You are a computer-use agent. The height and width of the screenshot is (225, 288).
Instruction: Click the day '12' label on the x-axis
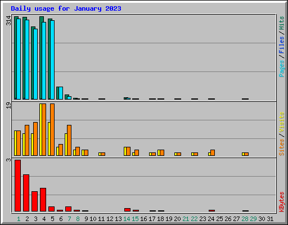(110, 219)
